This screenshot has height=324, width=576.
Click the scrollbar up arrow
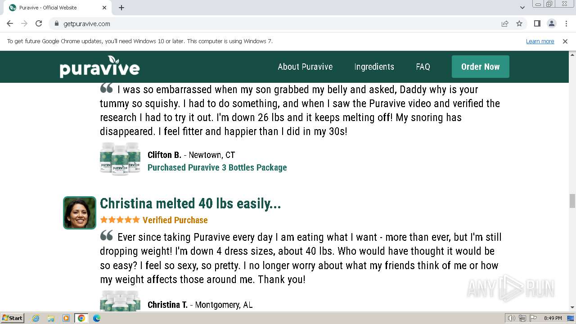(572, 54)
